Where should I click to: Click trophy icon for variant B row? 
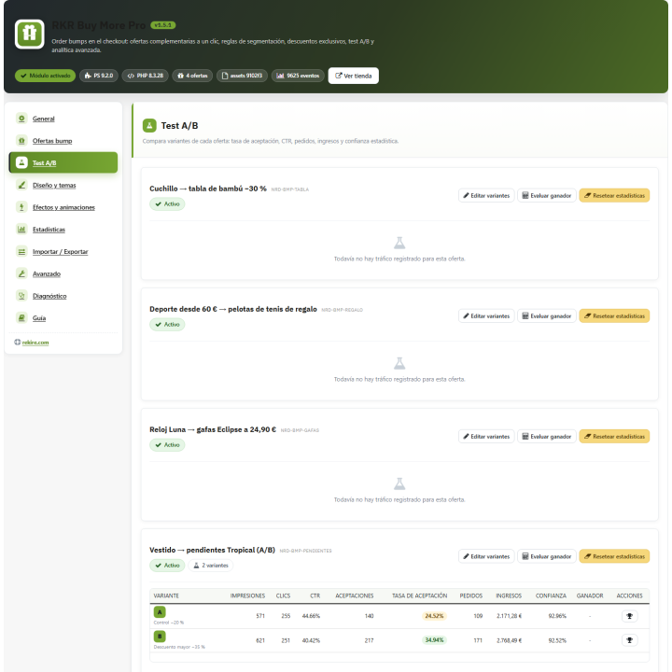click(629, 640)
